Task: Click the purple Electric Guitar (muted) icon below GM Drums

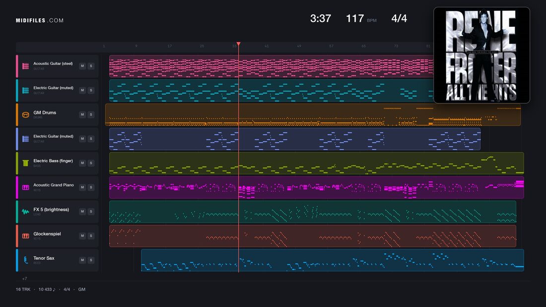Action: pos(25,139)
